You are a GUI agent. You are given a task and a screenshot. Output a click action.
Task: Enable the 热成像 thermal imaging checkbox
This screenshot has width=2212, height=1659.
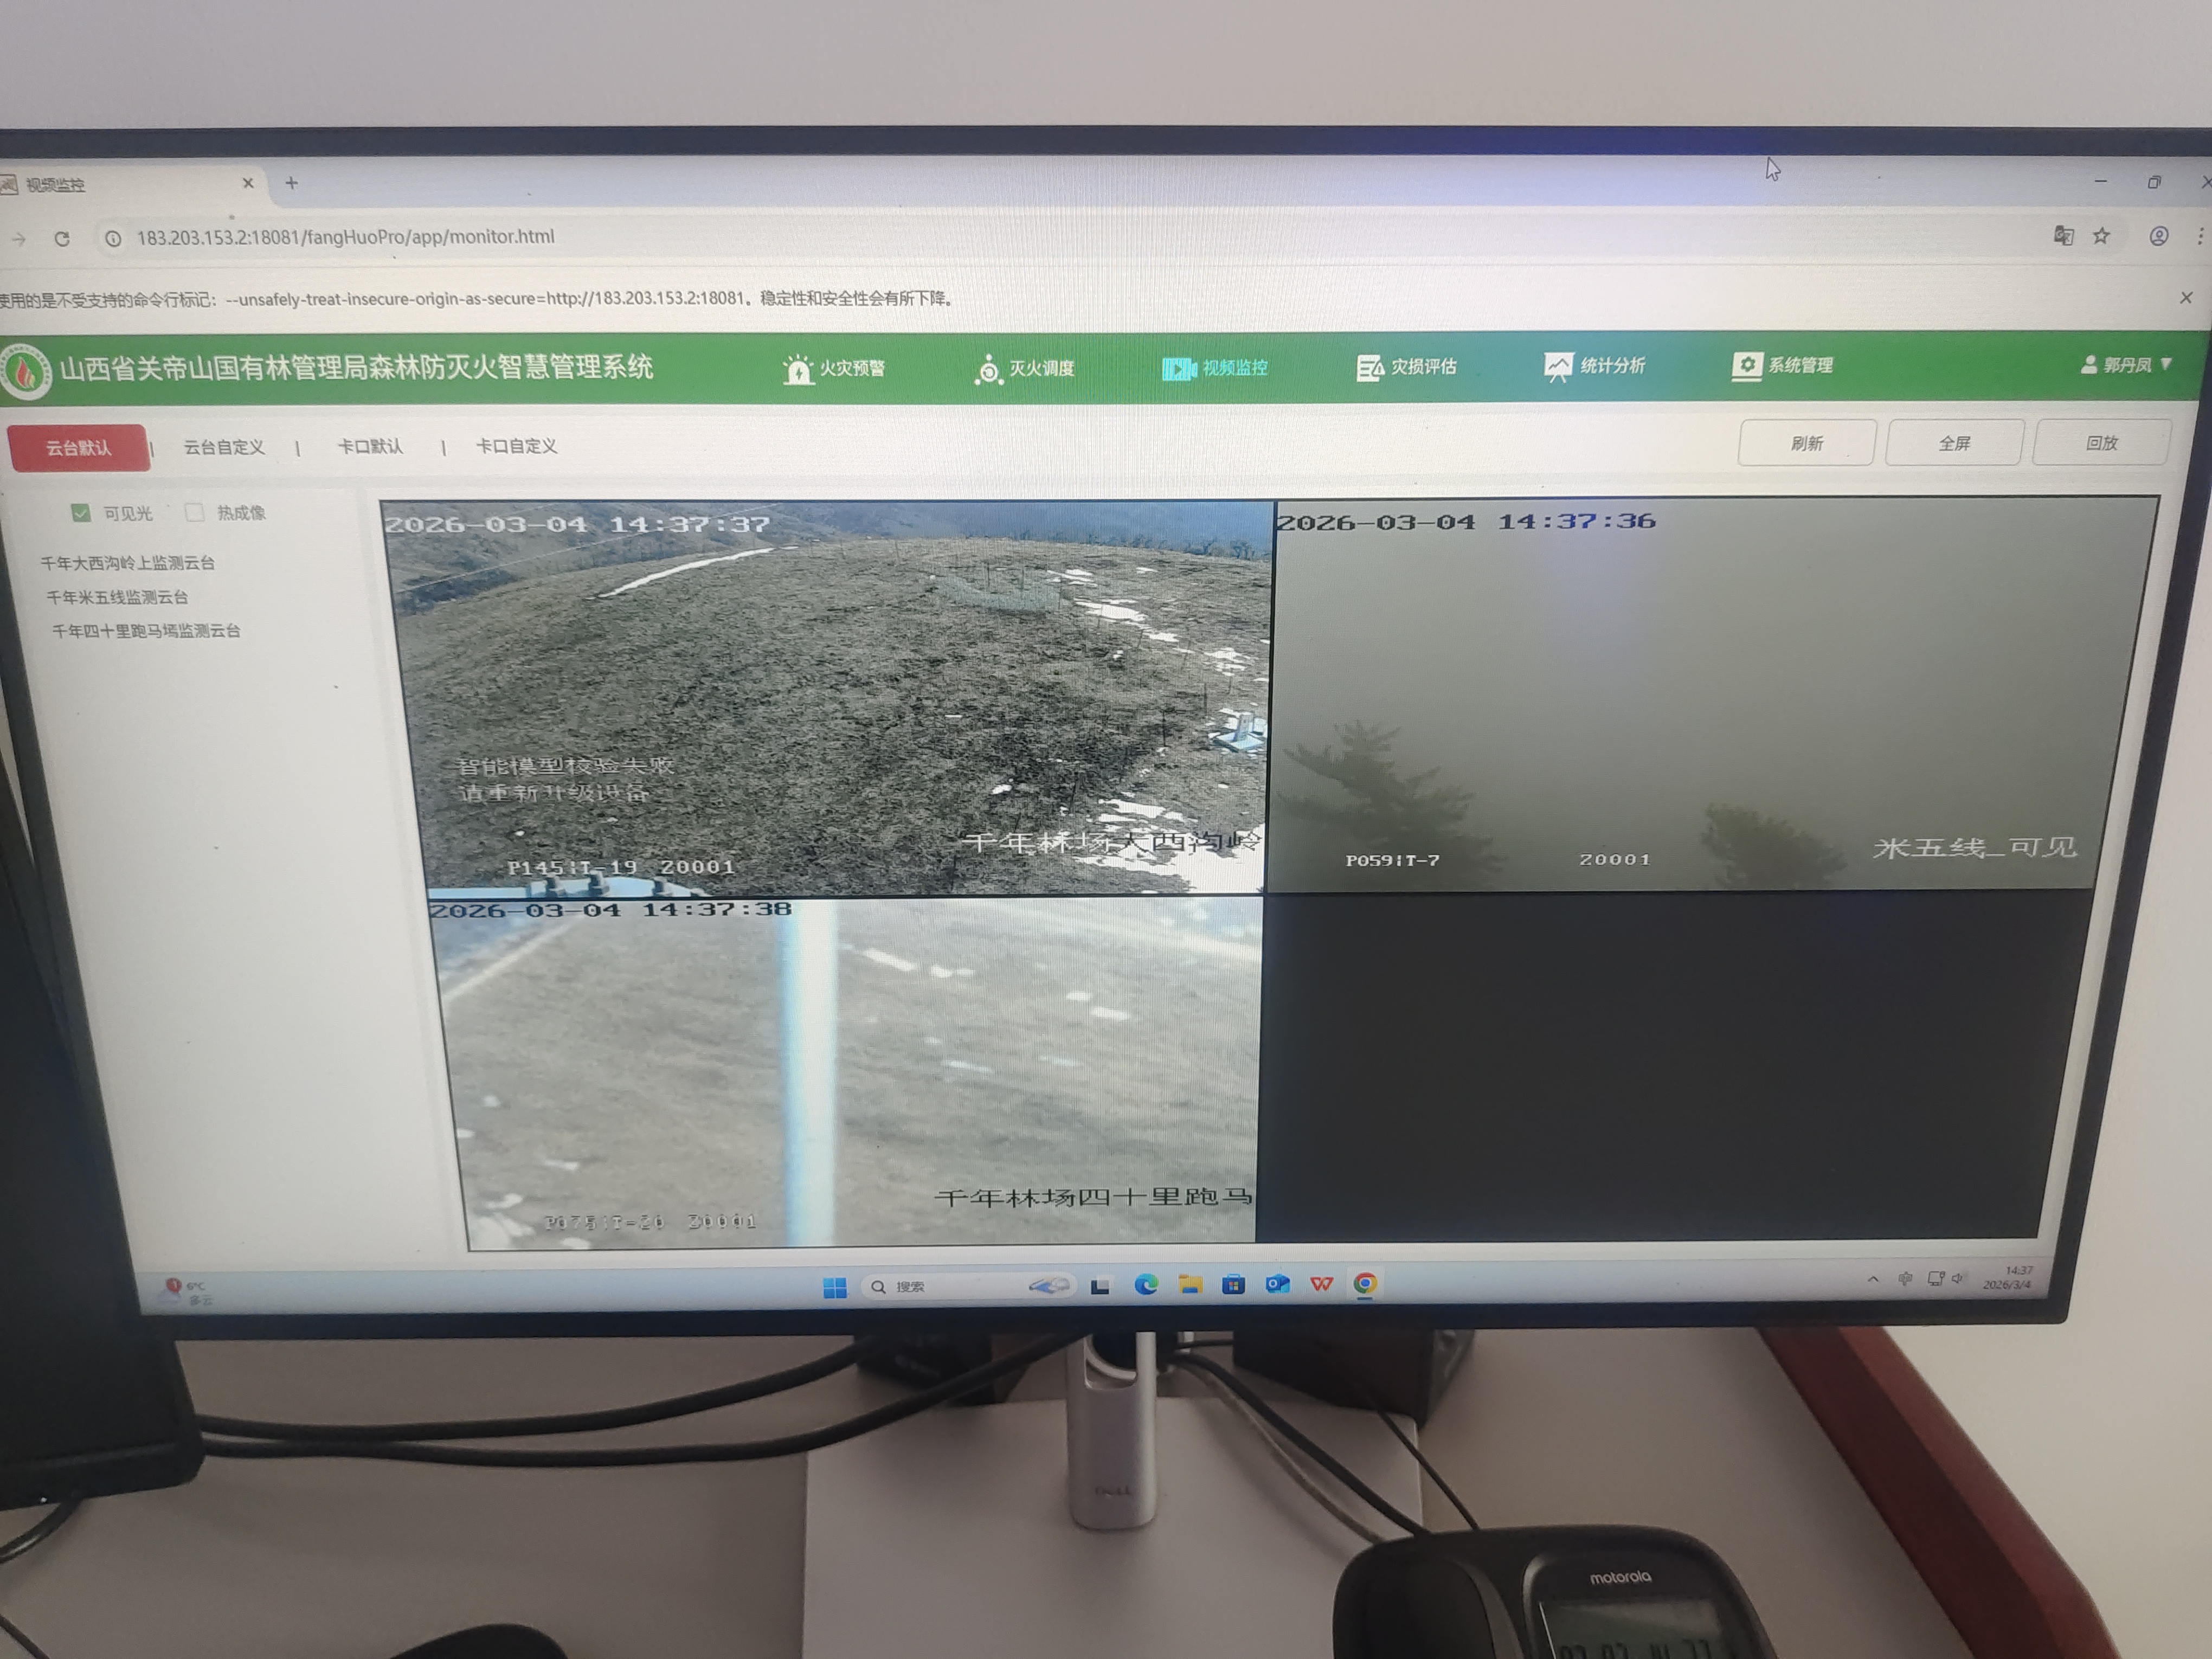[x=195, y=512]
